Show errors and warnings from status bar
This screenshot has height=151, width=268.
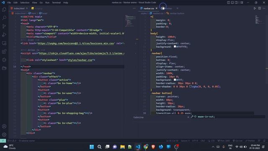12,141
